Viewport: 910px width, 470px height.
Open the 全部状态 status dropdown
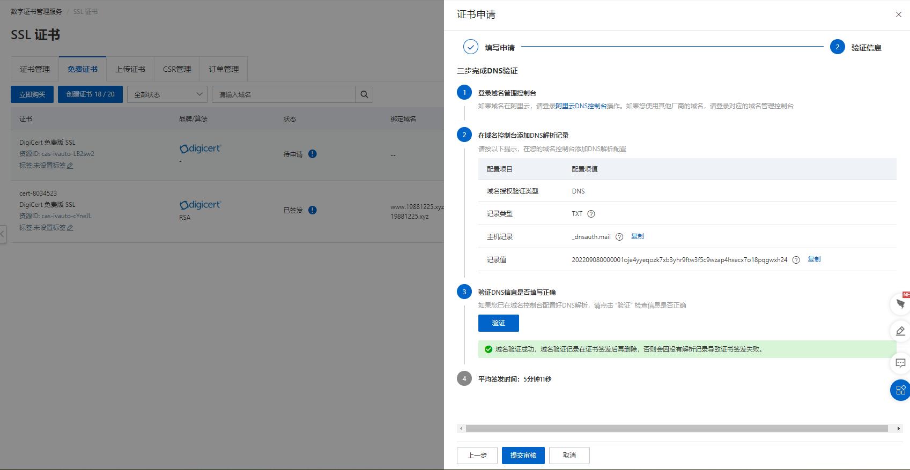point(167,94)
